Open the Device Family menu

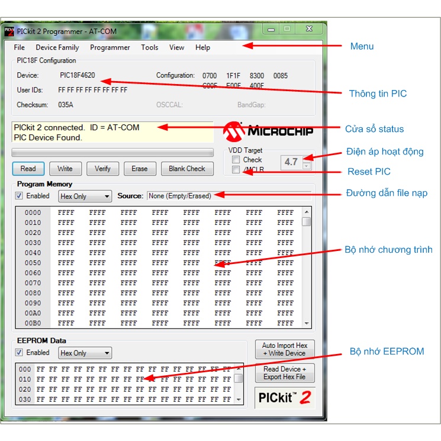[x=57, y=47]
